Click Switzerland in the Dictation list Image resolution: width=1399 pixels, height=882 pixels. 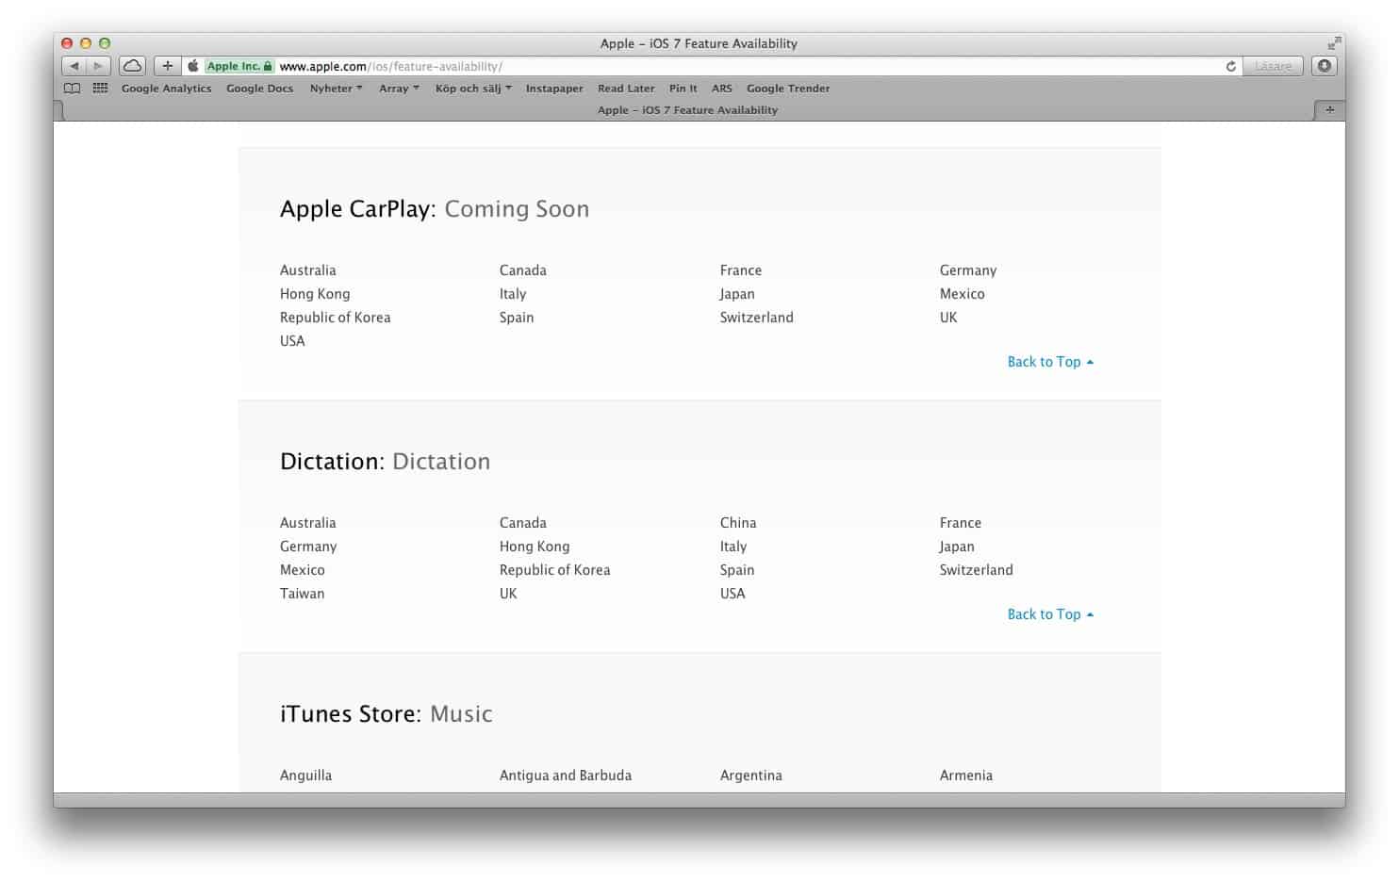coord(976,570)
